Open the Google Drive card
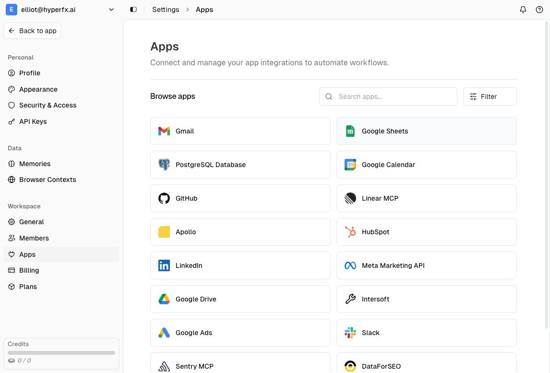Screen dimensions: 550x373 pos(240,299)
